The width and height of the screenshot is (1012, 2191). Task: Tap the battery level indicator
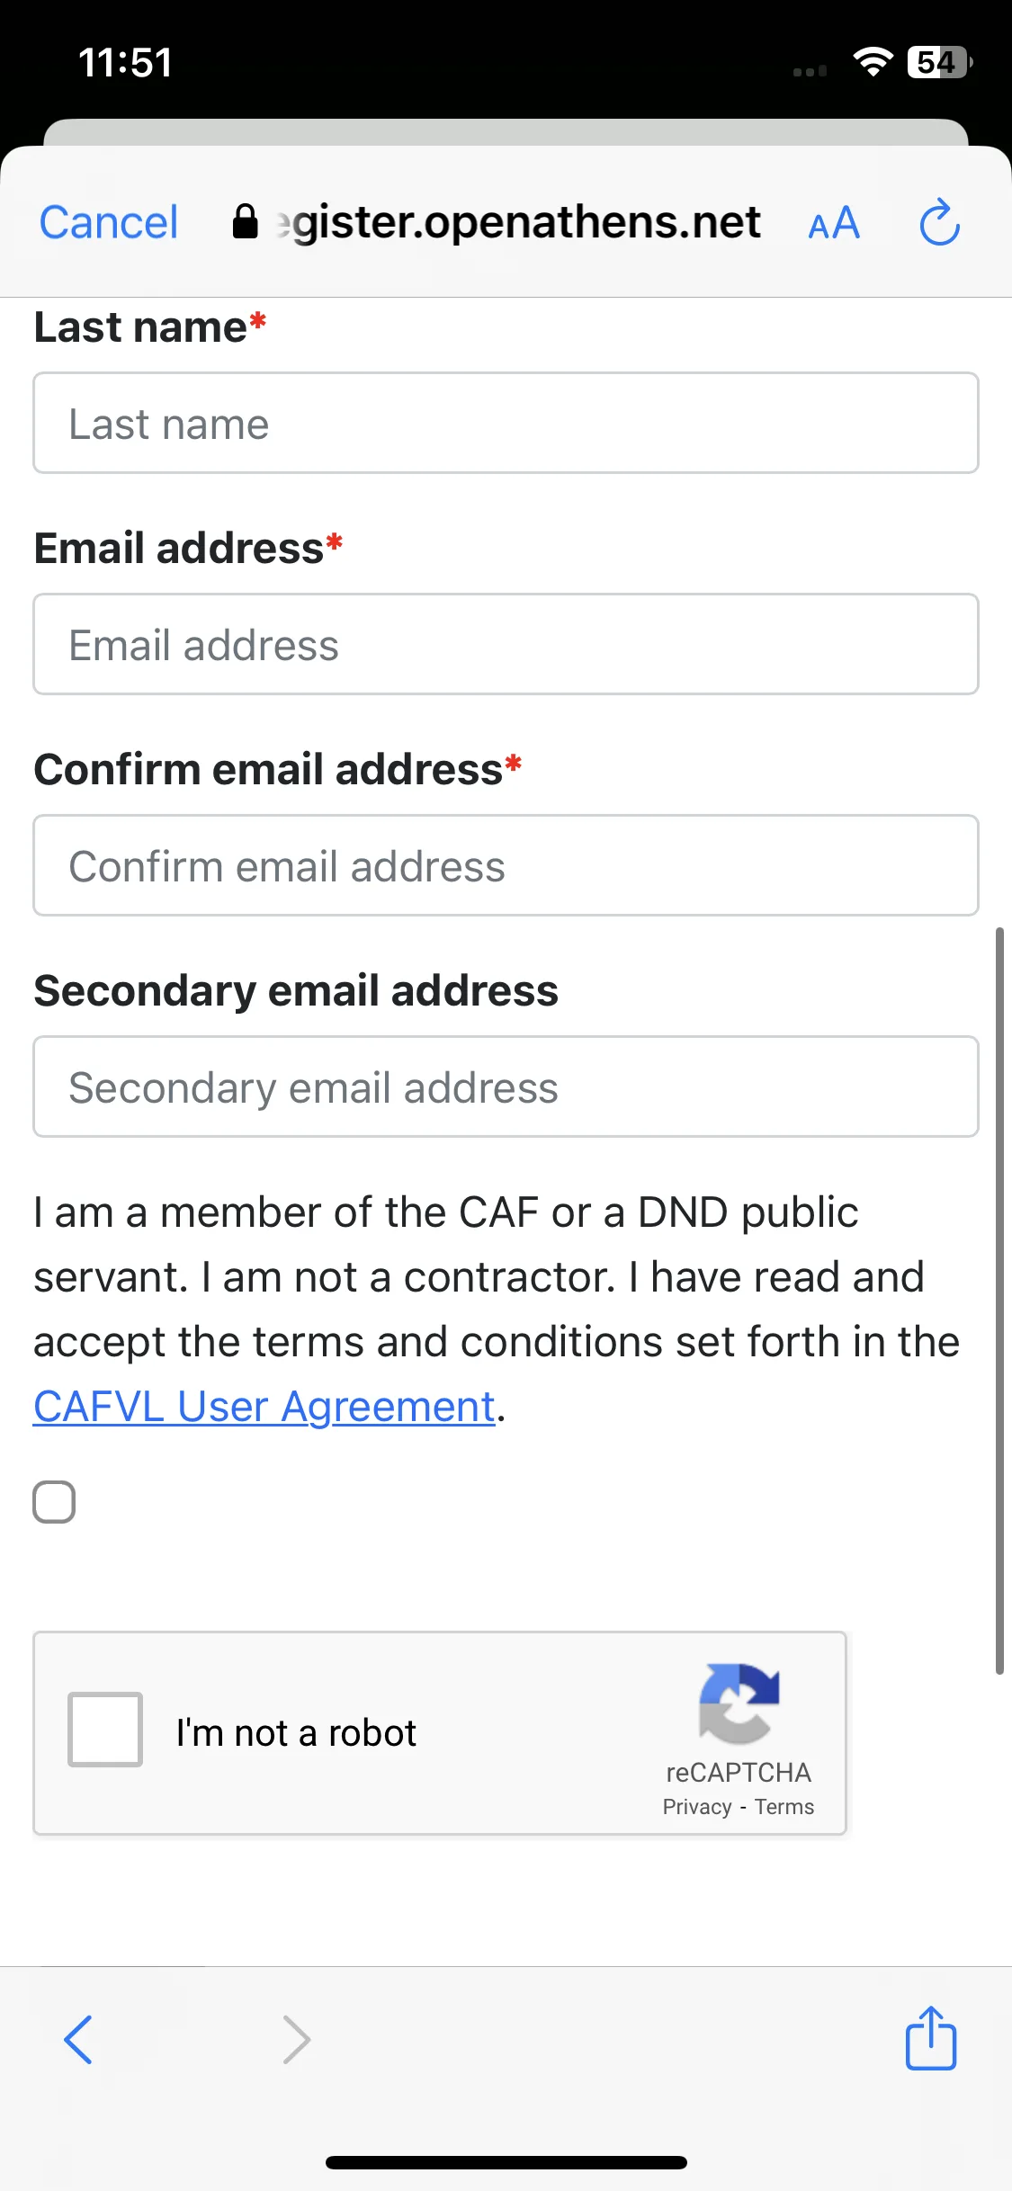[940, 62]
